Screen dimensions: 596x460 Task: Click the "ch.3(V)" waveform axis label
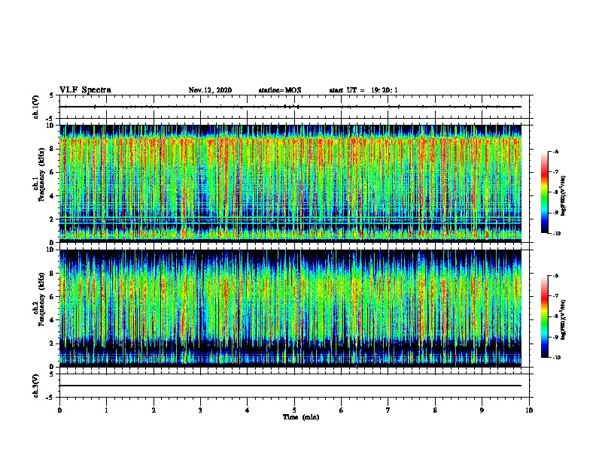(x=36, y=386)
